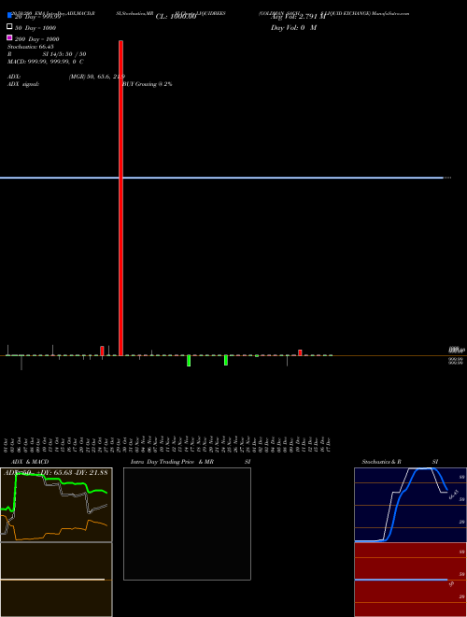Select the '20 Day = 999.99' legend text
Viewport: 467px width, 617px height.
point(37,17)
